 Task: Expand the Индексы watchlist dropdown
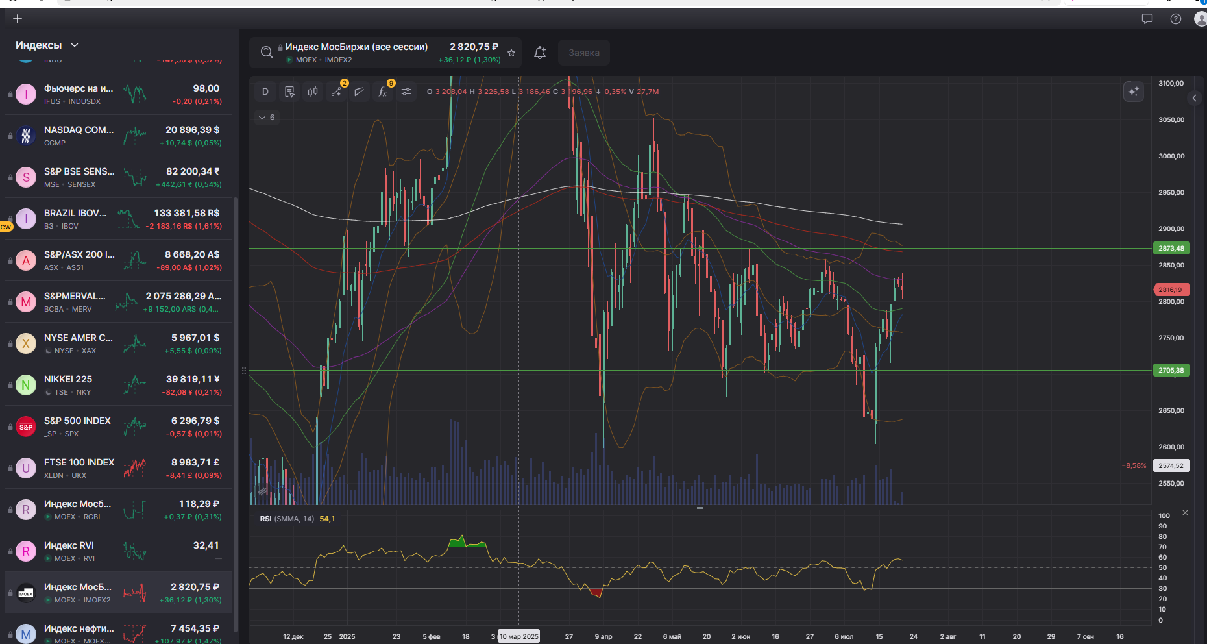(75, 45)
